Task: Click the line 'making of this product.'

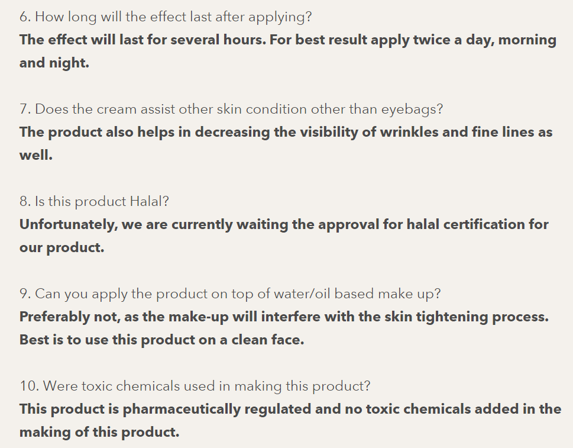Action: tap(99, 432)
